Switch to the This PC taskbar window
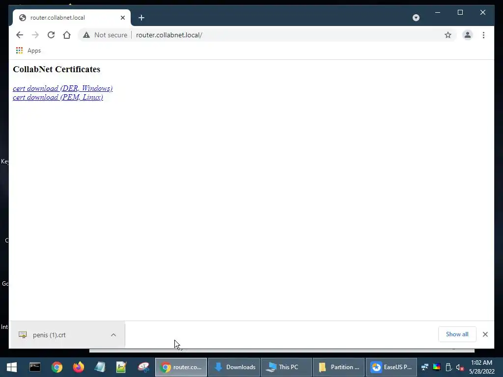503x377 pixels. point(286,367)
